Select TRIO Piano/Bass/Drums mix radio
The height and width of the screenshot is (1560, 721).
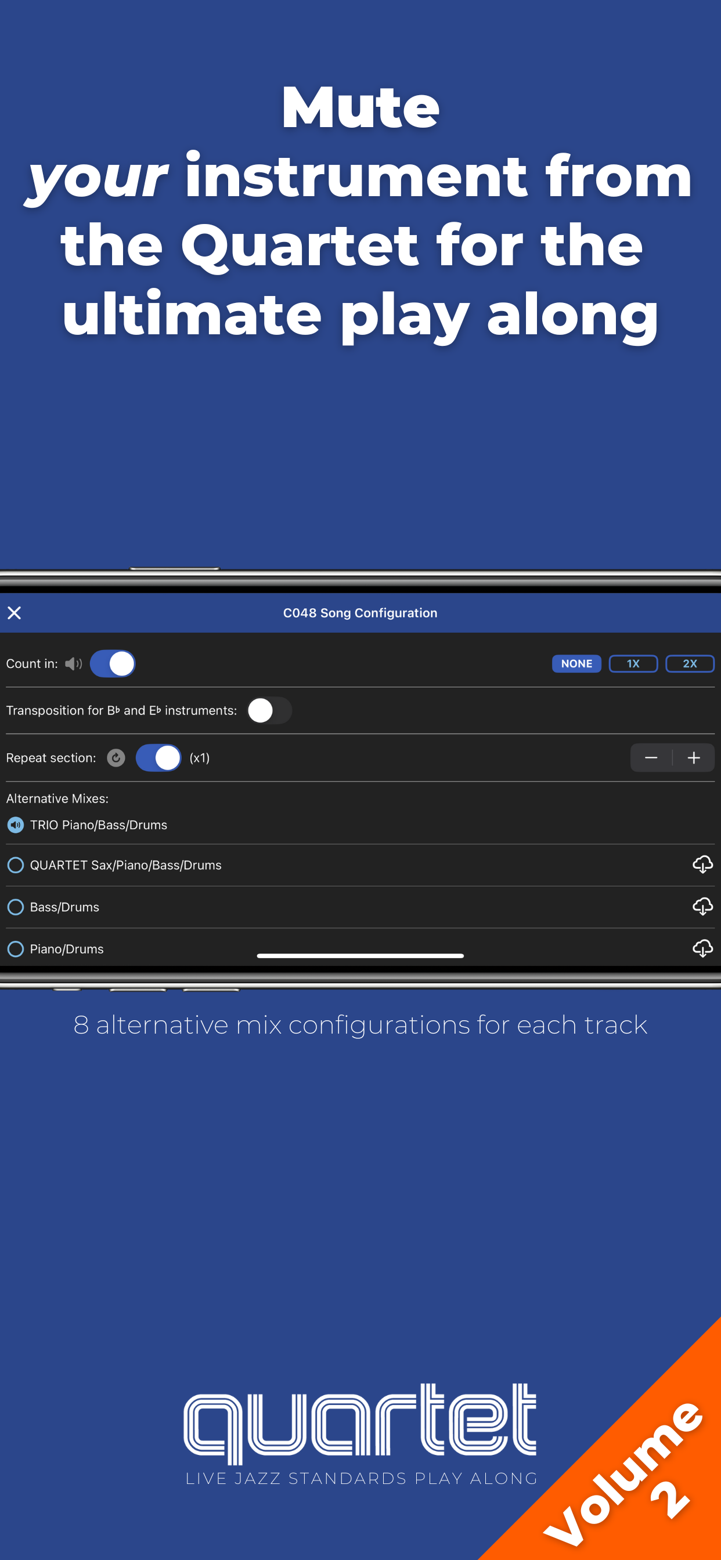click(16, 825)
